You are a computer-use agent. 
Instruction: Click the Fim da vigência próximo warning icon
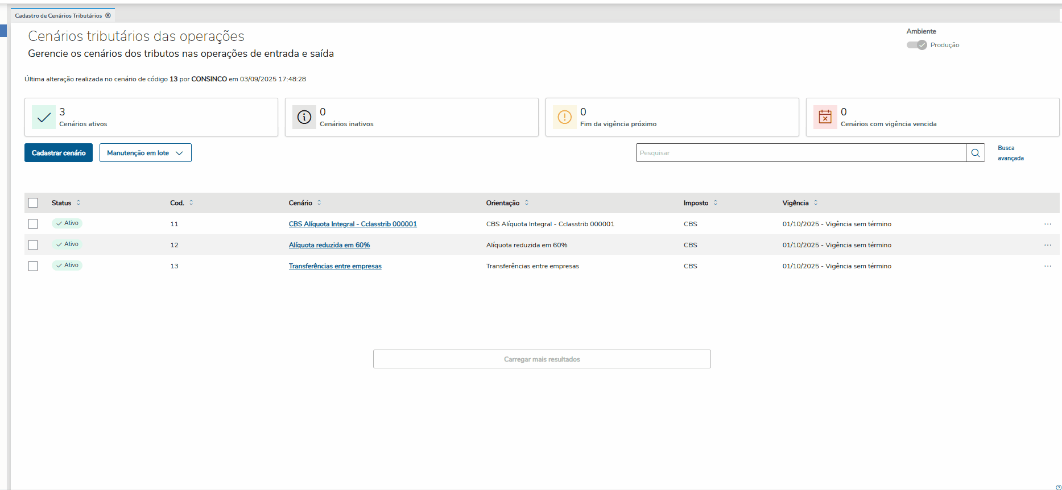click(x=564, y=117)
